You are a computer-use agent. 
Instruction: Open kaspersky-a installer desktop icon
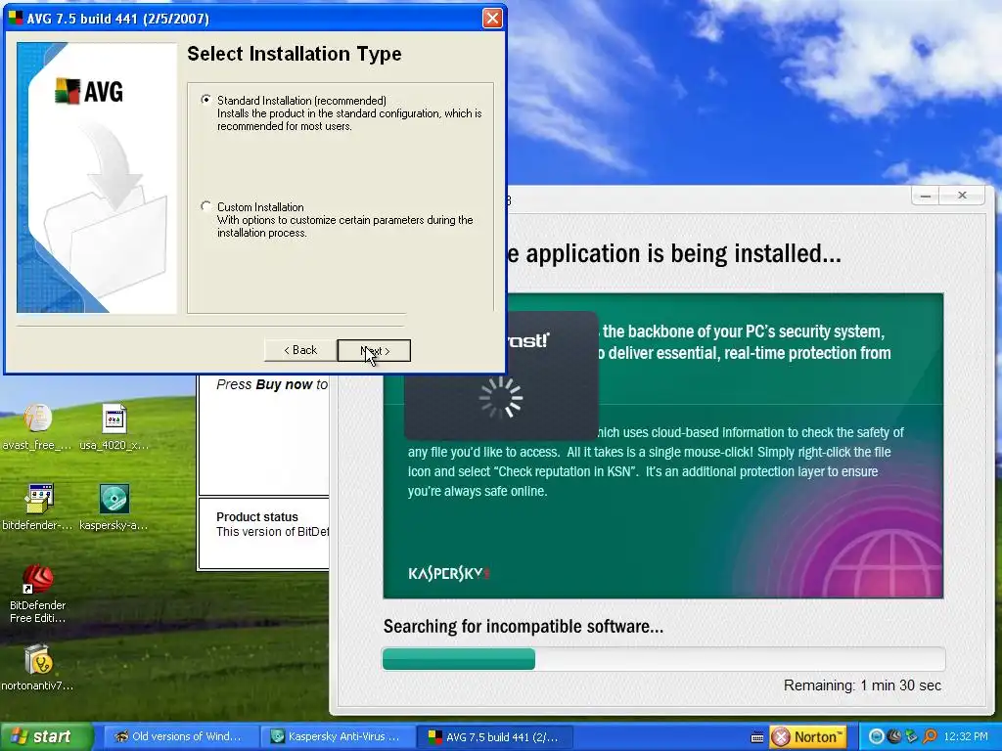pyautogui.click(x=114, y=508)
